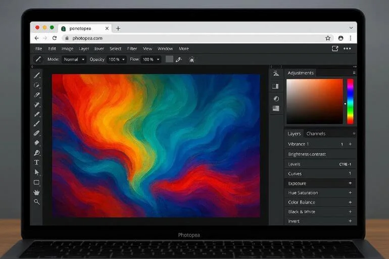Select the Zoom tool
This screenshot has width=389, height=259.
coord(37,202)
